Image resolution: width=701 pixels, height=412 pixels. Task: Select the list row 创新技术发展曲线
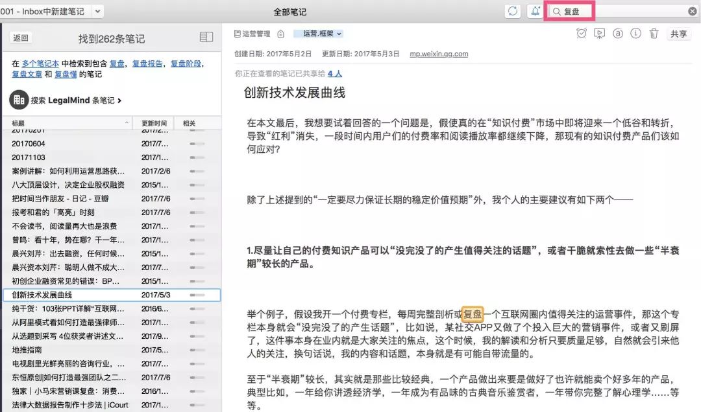click(x=112, y=295)
